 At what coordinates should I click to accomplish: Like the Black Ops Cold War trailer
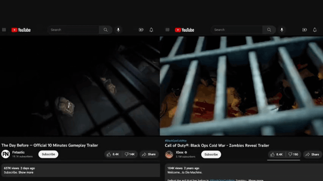click(x=277, y=154)
